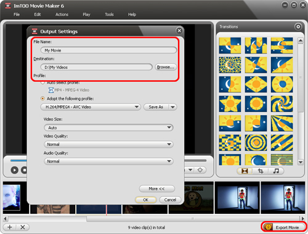
Task: Open the Actions menu
Action: tap(62, 14)
